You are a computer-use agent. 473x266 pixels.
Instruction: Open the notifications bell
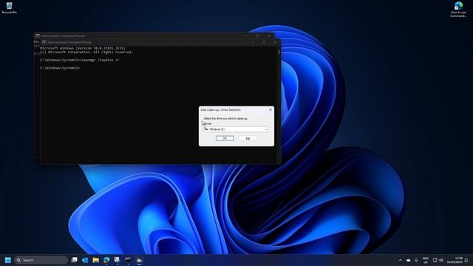[x=466, y=260]
